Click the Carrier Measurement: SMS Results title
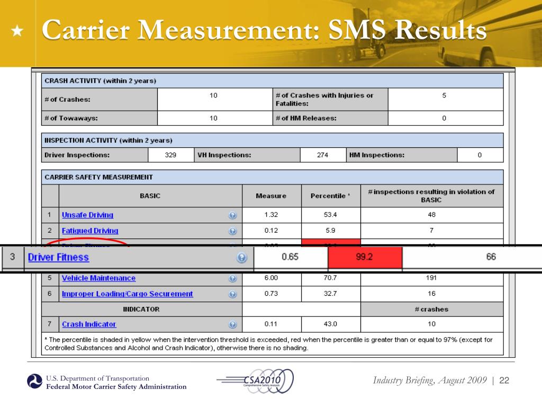 [x=264, y=30]
